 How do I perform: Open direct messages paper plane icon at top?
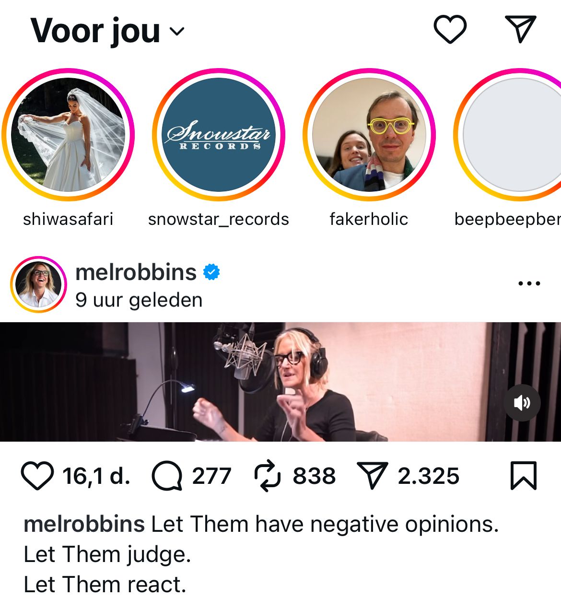click(x=520, y=29)
